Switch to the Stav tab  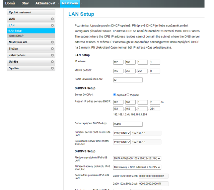pos(25,3)
